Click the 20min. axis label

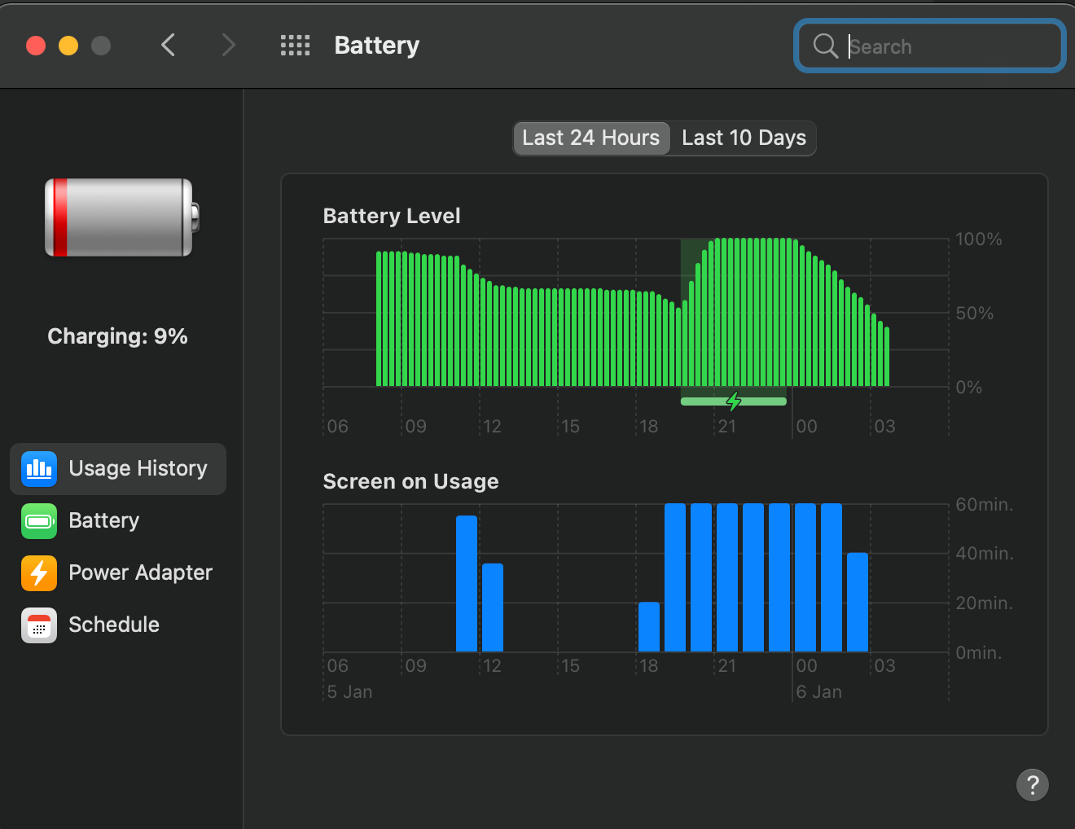[985, 603]
